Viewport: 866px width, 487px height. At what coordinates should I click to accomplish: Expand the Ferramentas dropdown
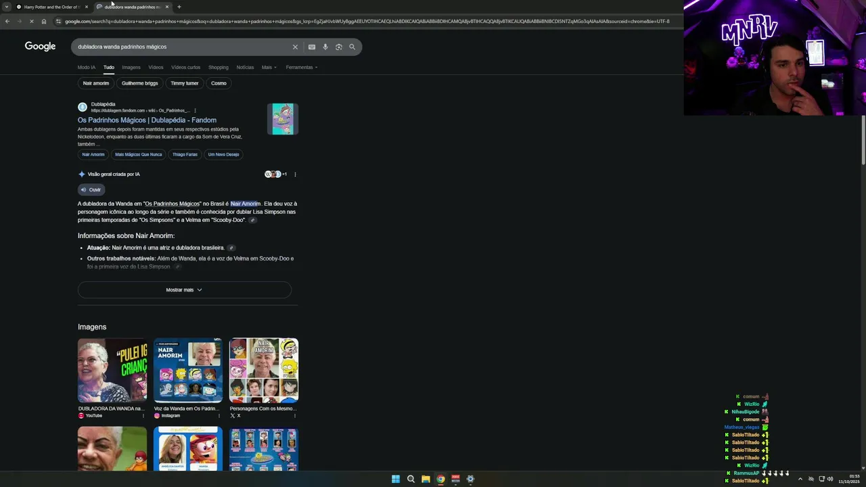coord(302,68)
